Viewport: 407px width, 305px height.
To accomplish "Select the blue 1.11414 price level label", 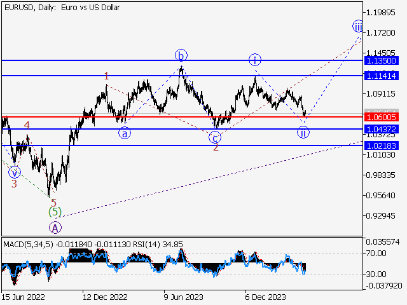I will click(382, 76).
